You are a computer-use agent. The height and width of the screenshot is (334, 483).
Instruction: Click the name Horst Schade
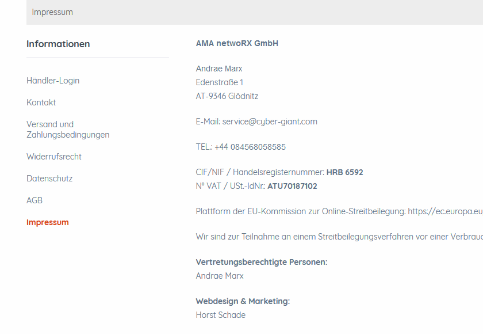[221, 315]
